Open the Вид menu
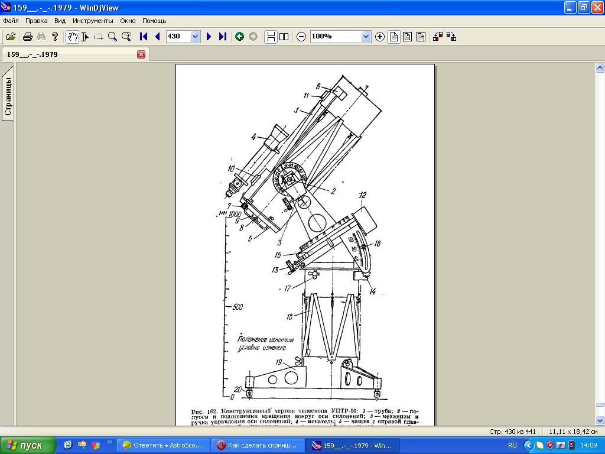605x454 pixels. point(60,21)
